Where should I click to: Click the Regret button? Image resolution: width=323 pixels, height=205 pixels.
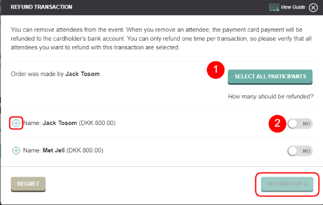[x=28, y=184]
